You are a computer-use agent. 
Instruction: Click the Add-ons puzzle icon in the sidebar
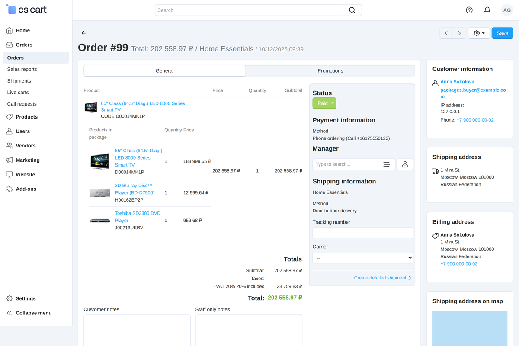[x=10, y=189]
